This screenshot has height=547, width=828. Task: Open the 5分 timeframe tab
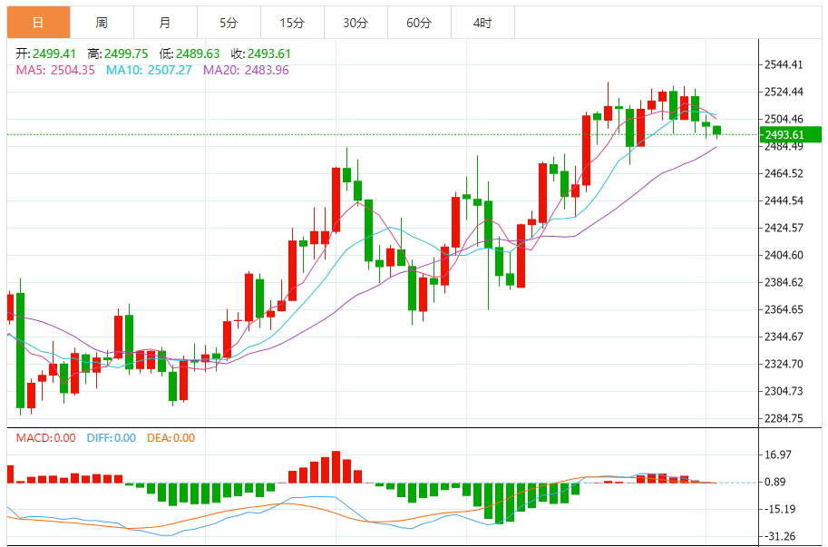pyautogui.click(x=229, y=23)
